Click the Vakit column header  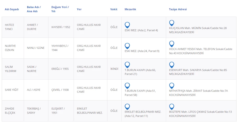[x=114, y=9]
